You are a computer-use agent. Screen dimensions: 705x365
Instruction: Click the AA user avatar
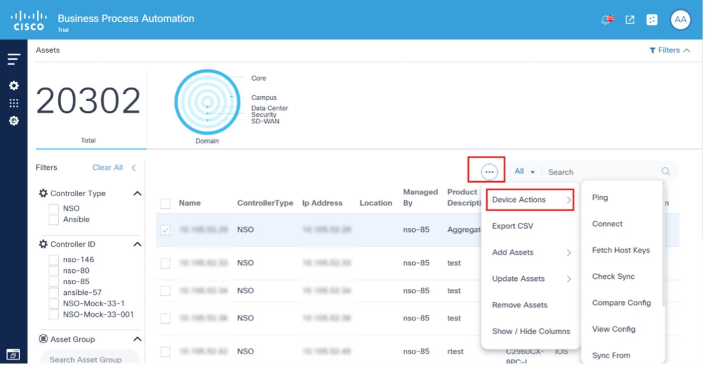coord(680,20)
